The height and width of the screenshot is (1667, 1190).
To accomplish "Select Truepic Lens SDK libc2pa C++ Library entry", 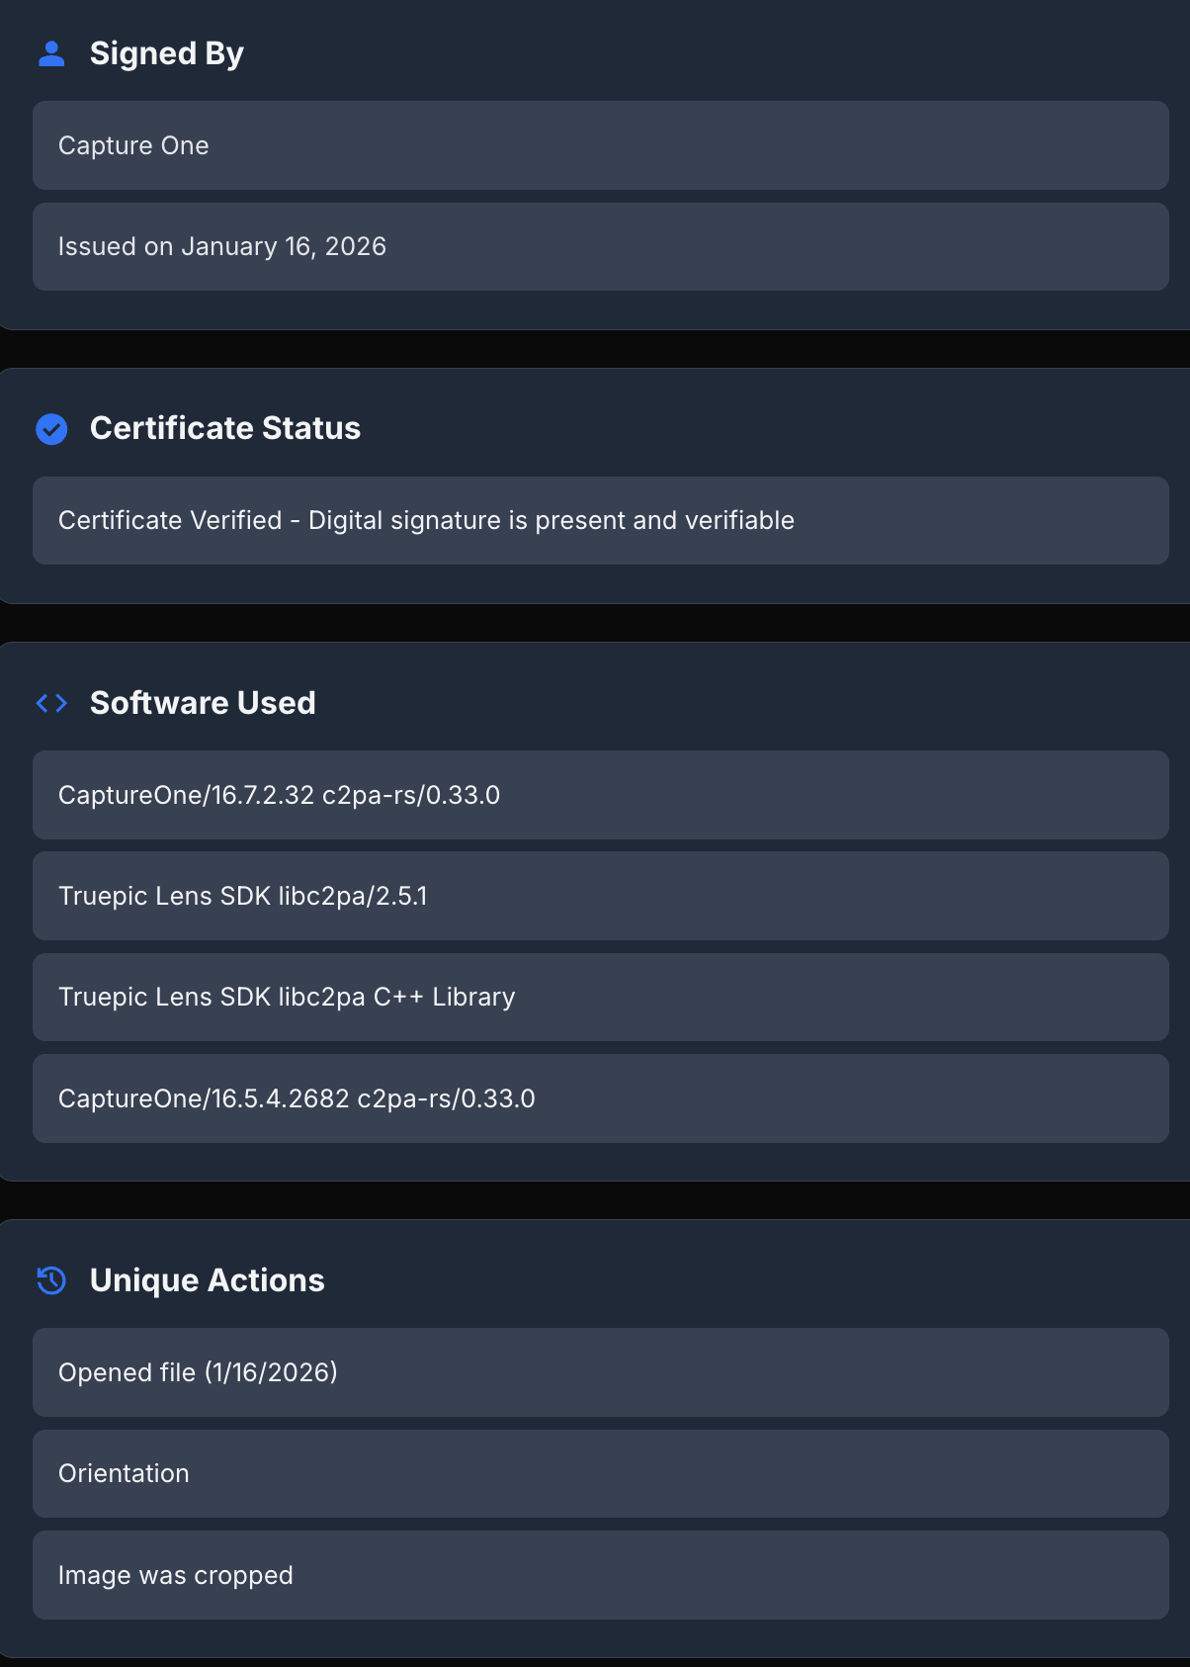I will click(287, 997).
